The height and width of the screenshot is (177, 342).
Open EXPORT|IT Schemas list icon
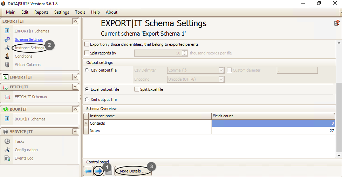coord(7,31)
